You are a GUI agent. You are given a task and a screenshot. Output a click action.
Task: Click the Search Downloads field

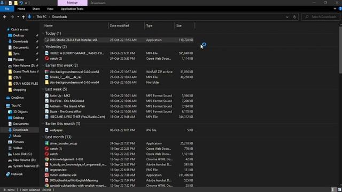tap(321, 17)
